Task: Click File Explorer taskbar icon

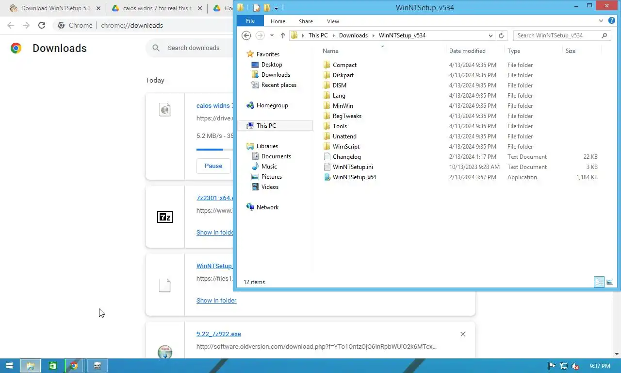Action: pos(30,366)
